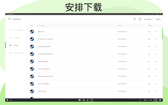Screen dimensions: 168x105
Task: Expand the Help dropdown menu
Action: pos(158,19)
